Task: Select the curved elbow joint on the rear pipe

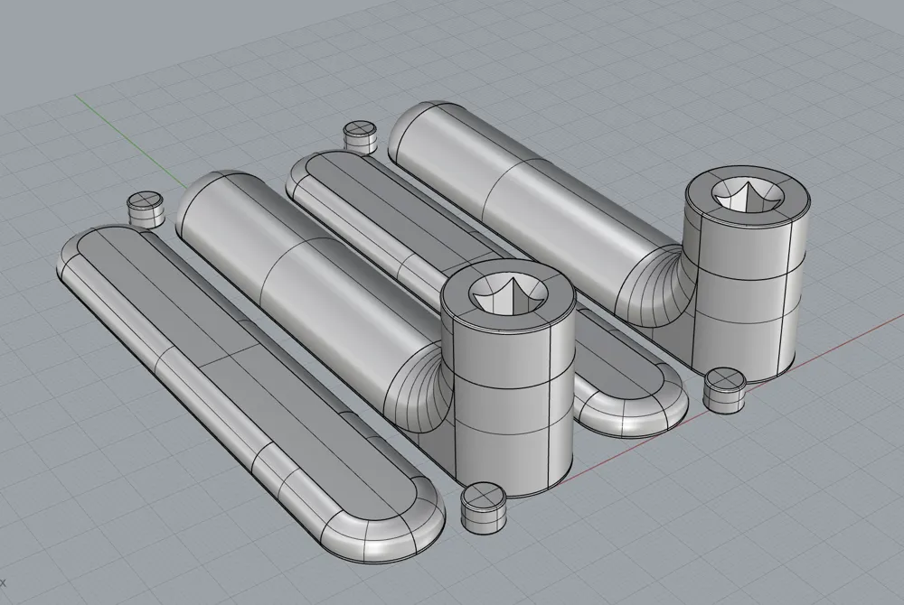Action: click(654, 286)
